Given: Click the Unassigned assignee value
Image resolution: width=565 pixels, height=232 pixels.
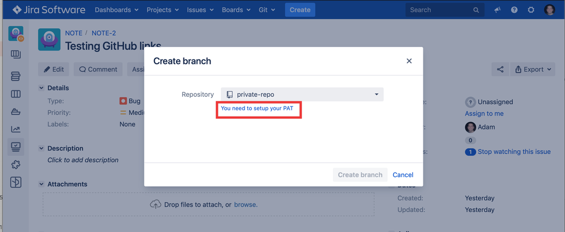Looking at the screenshot, I should tap(495, 102).
